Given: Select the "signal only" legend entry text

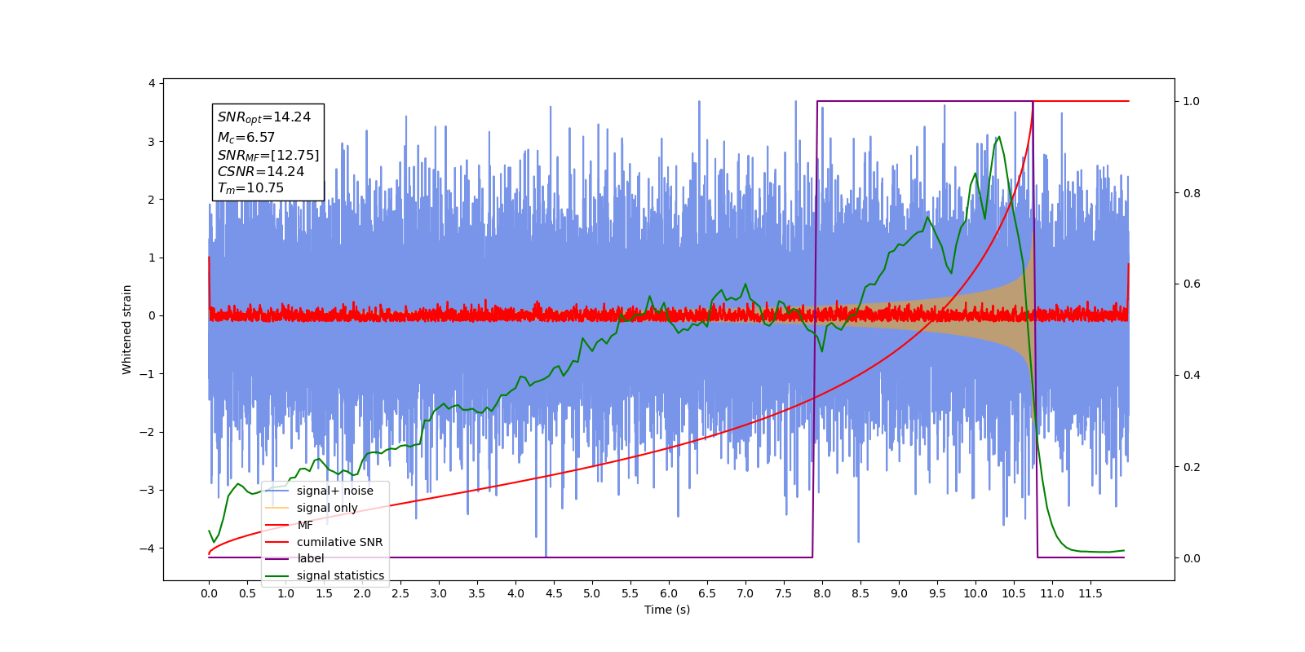Looking at the screenshot, I should [x=327, y=508].
